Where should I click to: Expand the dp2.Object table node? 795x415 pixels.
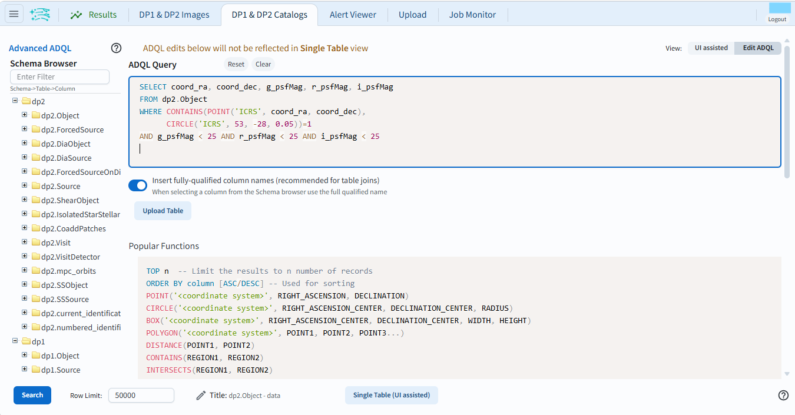[x=25, y=115]
